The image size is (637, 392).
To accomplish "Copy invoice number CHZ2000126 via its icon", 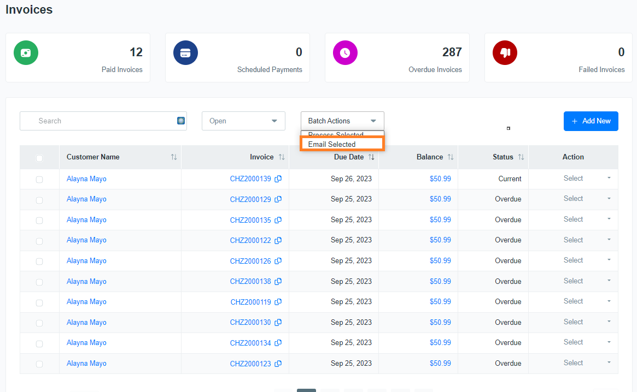I will (278, 261).
